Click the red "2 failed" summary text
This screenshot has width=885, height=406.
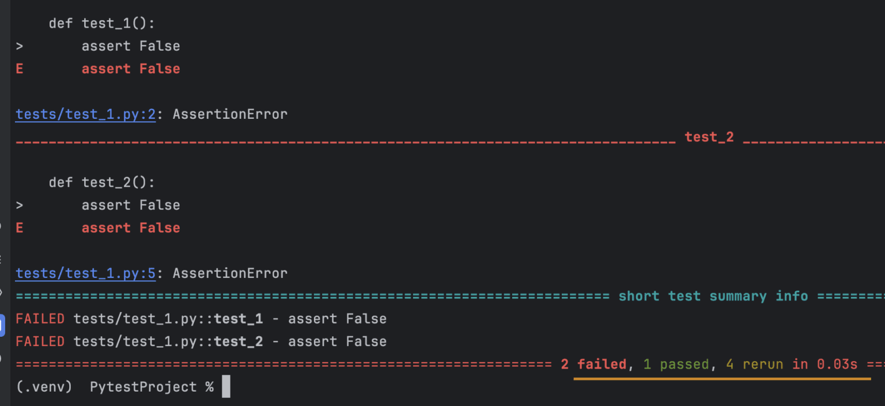pos(593,364)
